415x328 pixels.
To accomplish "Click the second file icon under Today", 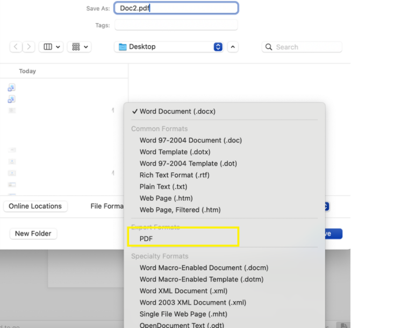I will (11, 99).
